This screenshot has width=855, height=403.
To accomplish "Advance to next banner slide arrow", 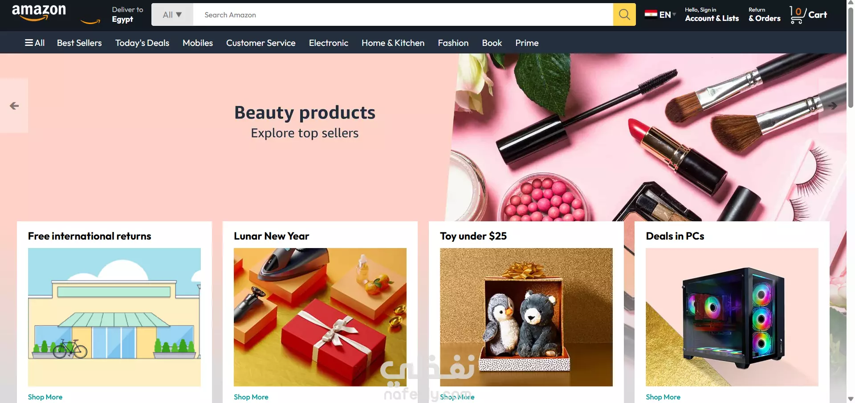I will pos(832,106).
